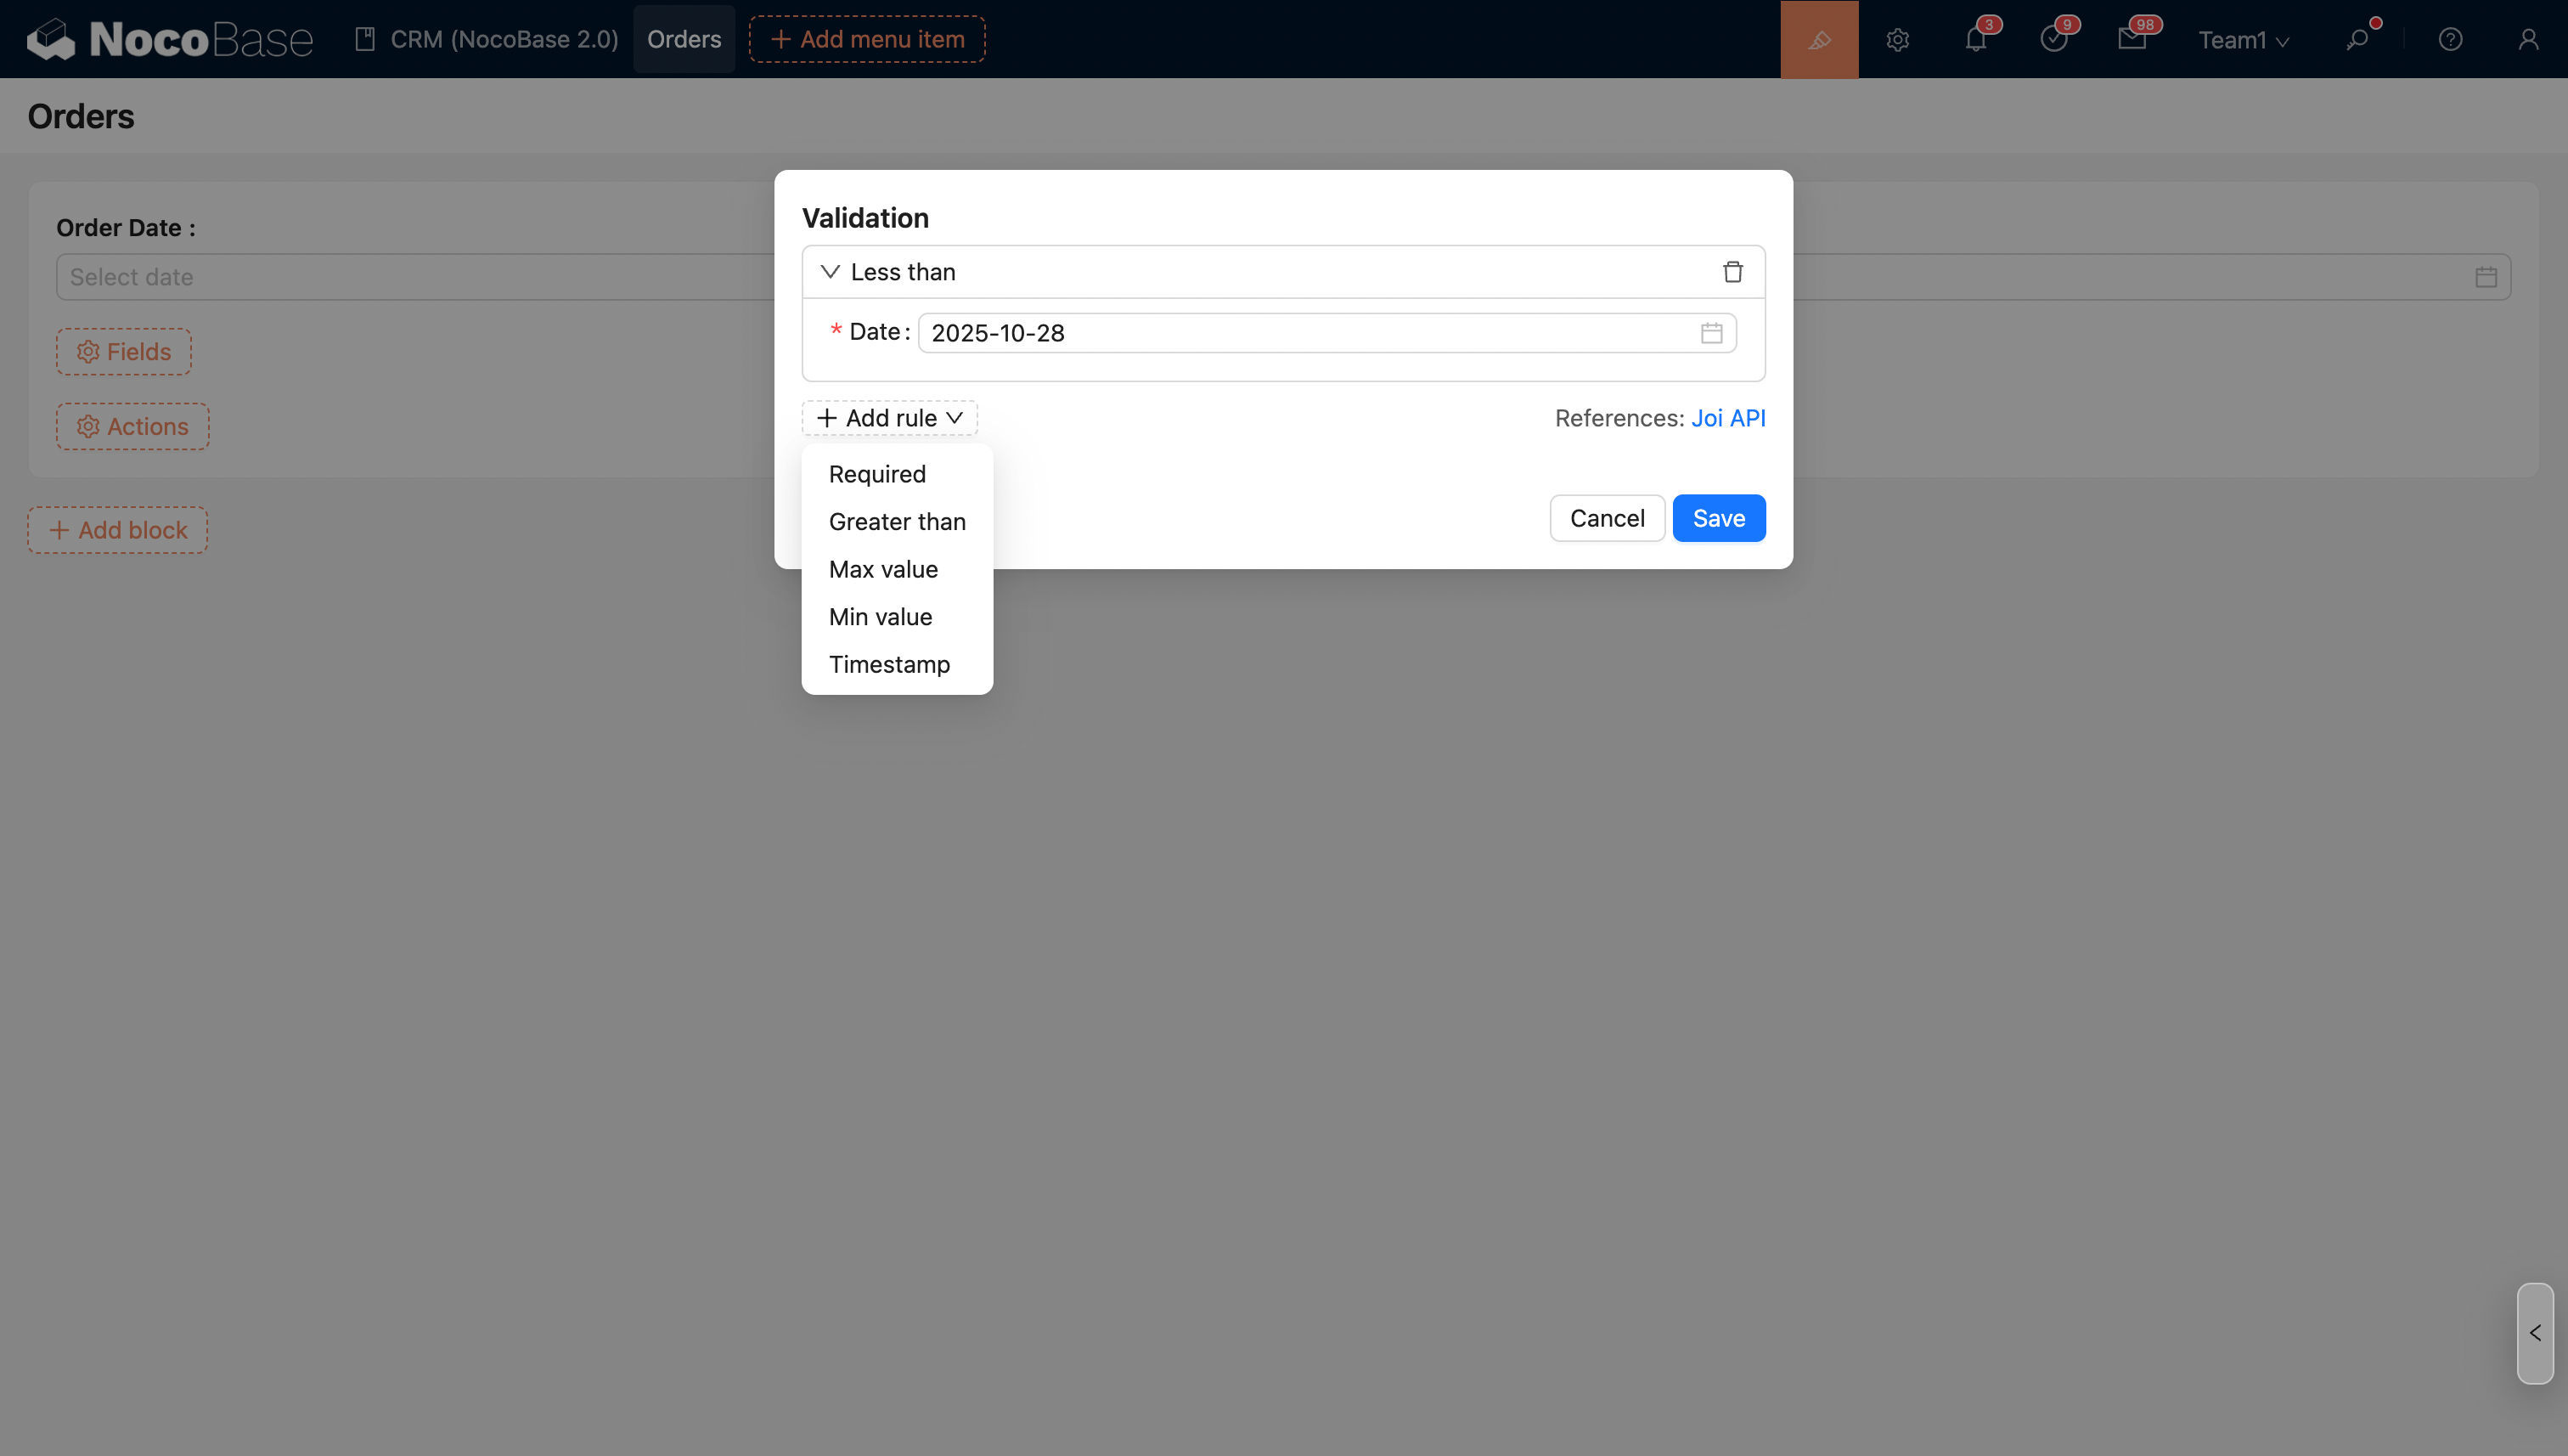Image resolution: width=2568 pixels, height=1456 pixels.
Task: Collapse the Less than rule panel
Action: click(x=830, y=272)
